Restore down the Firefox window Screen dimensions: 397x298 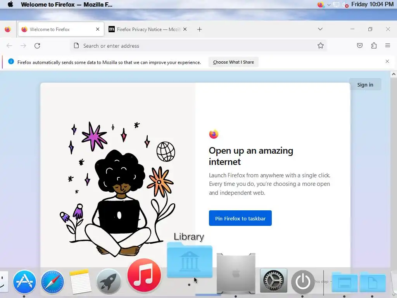370,29
